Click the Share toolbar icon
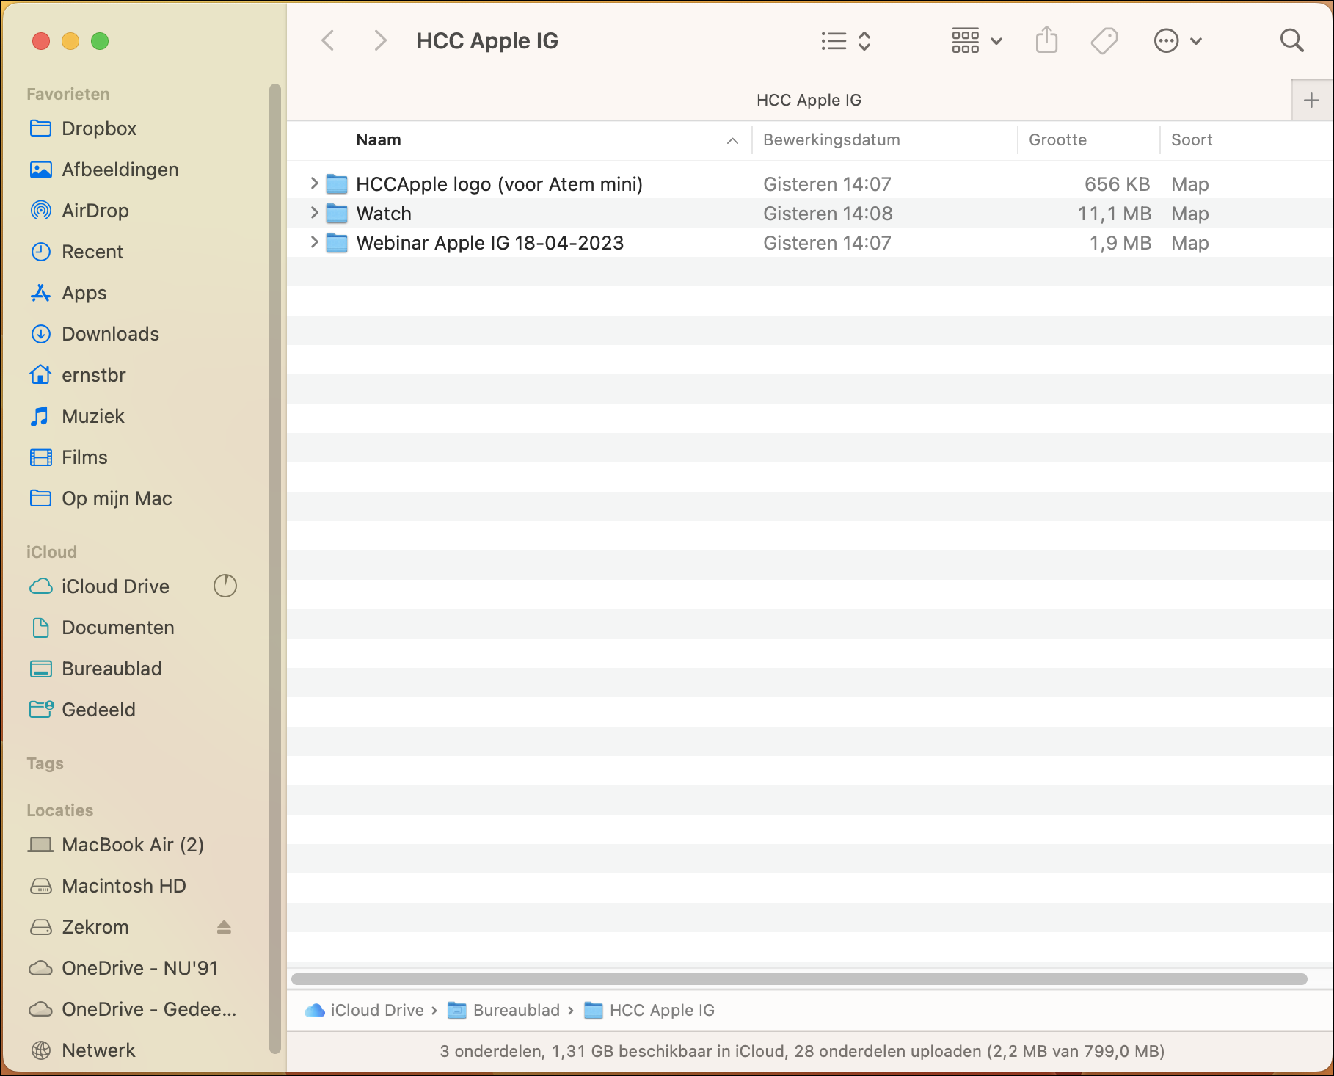 [x=1046, y=40]
